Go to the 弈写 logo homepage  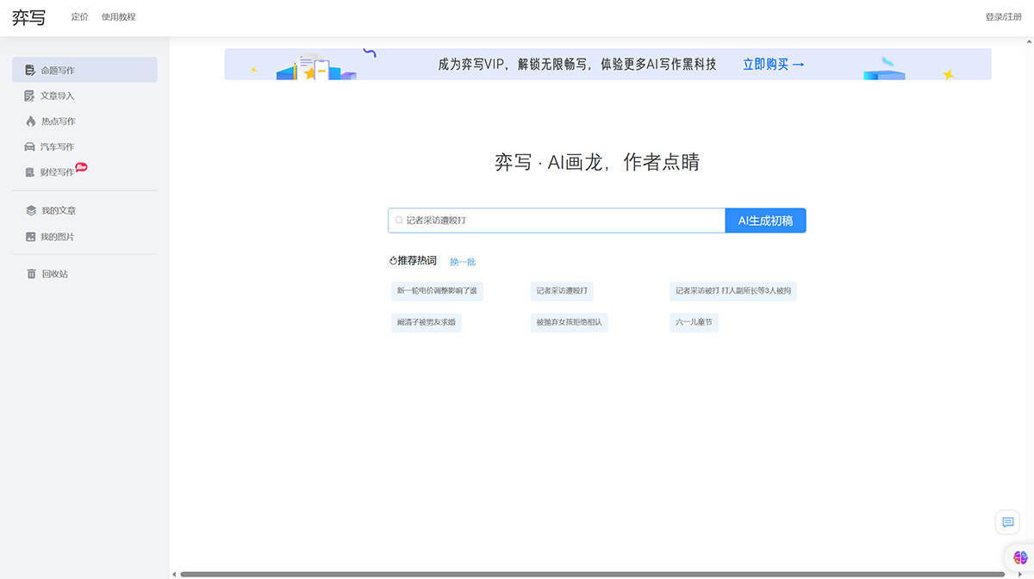[28, 17]
